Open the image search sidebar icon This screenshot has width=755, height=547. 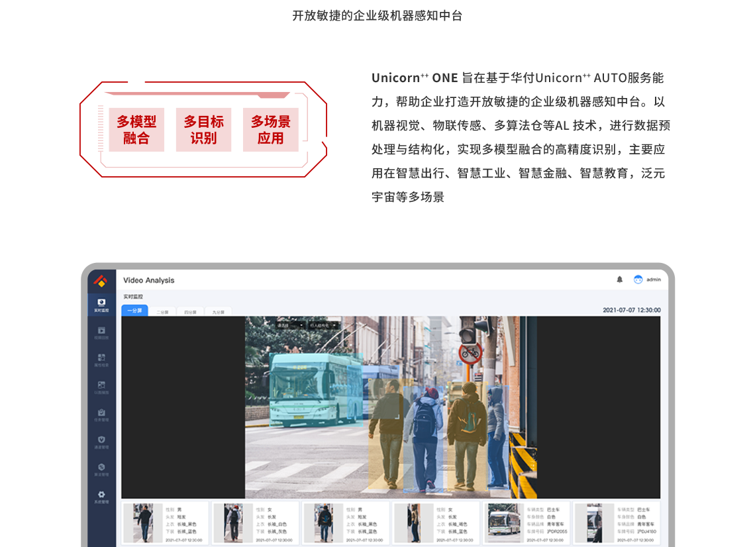coord(101,387)
